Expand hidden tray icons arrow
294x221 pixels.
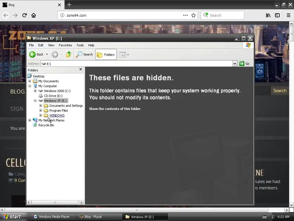pyautogui.click(x=273, y=217)
